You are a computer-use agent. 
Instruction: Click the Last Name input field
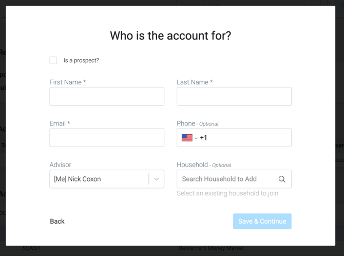click(x=234, y=97)
